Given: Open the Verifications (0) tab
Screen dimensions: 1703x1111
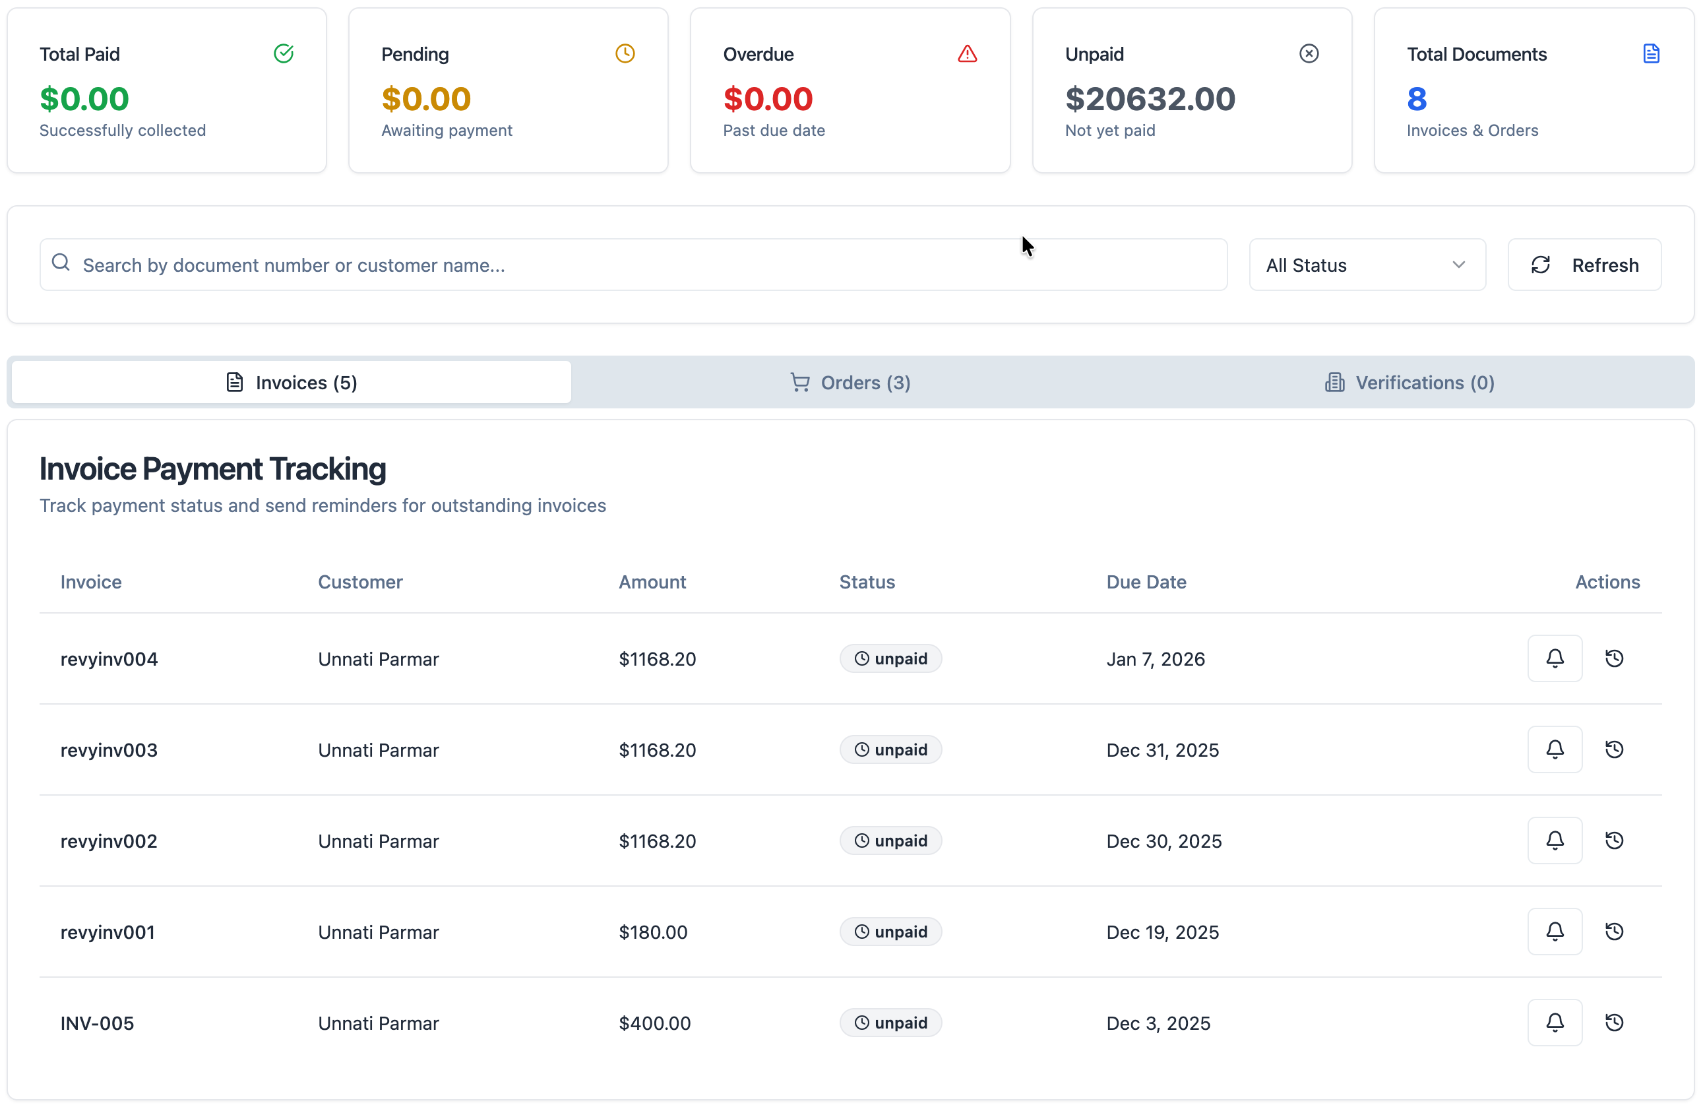Looking at the screenshot, I should pos(1409,382).
